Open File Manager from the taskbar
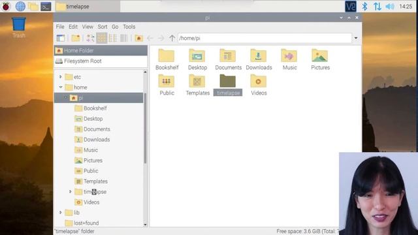Screen dimensions: 418x235 [x=33, y=7]
